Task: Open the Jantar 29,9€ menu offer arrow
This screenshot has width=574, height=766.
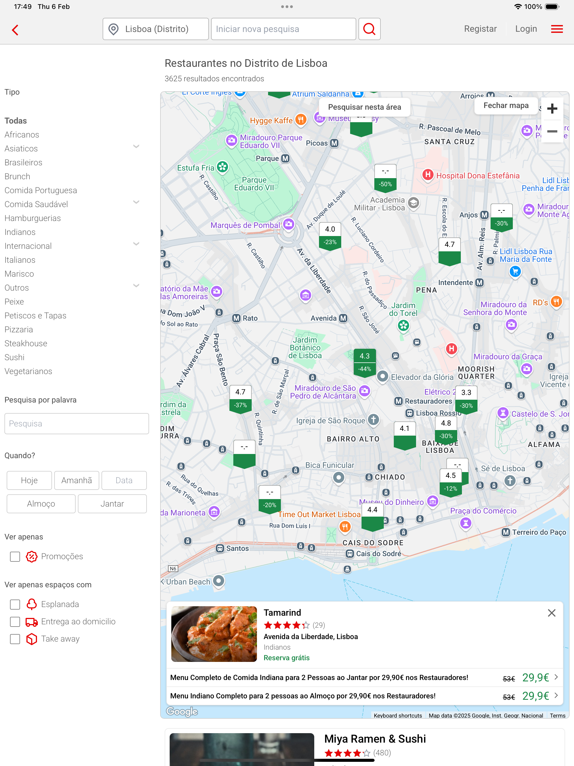Action: [x=556, y=677]
